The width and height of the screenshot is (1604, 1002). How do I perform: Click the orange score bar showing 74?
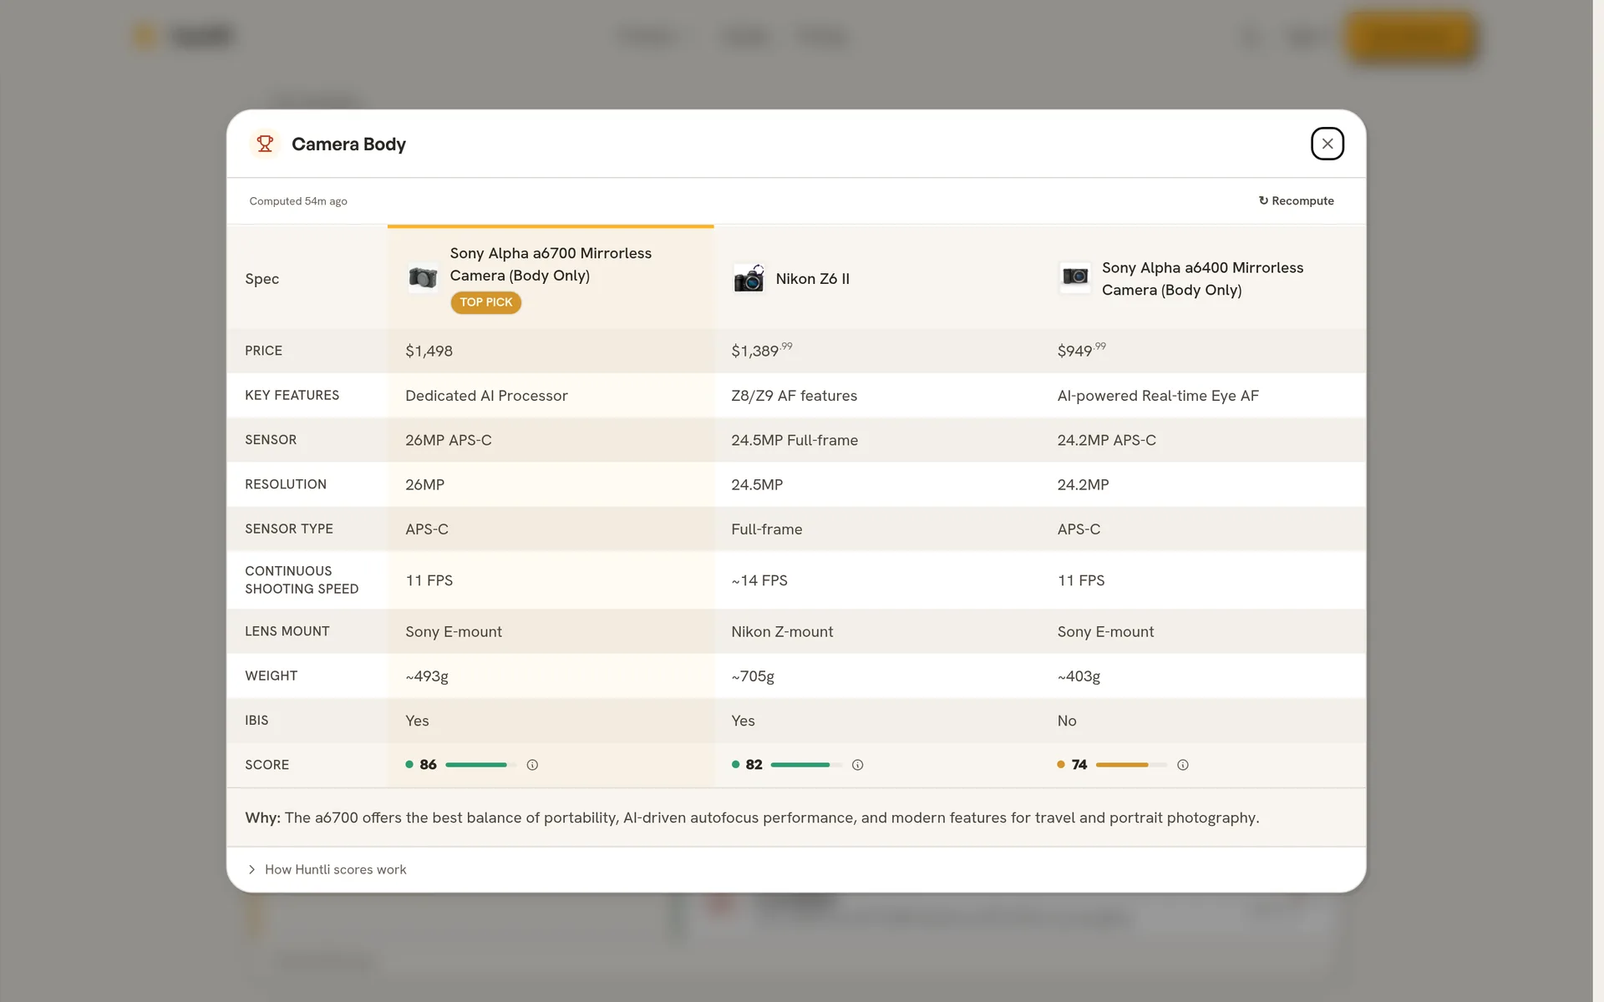1132,765
